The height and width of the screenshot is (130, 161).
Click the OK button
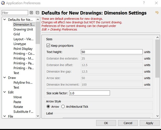(x=106, y=123)
